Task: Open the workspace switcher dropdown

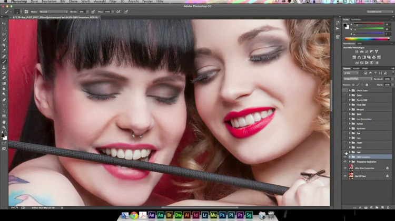Action: pyautogui.click(x=379, y=12)
